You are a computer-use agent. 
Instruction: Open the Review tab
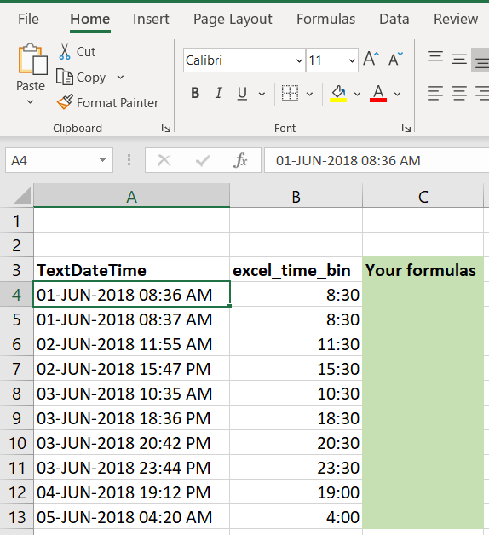click(x=456, y=19)
